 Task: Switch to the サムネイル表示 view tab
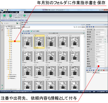point(35,31)
